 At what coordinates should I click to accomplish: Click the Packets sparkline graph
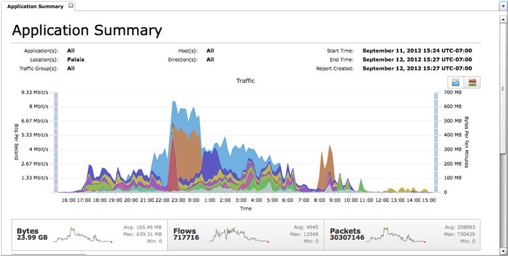click(396, 235)
